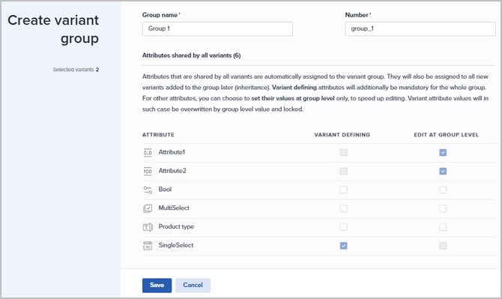The image size is (502, 299).
Task: Uncheck Edit at Group Level for Attribute1
Action: tap(443, 153)
